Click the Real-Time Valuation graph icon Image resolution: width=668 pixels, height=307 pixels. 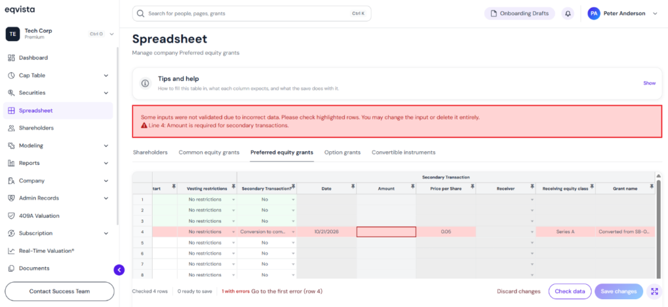click(12, 251)
